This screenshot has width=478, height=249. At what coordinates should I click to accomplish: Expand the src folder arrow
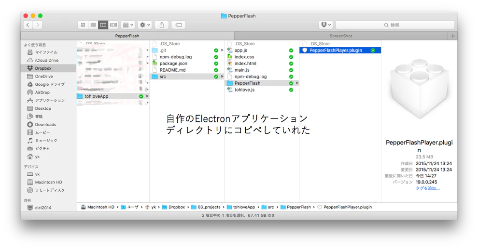(x=222, y=77)
